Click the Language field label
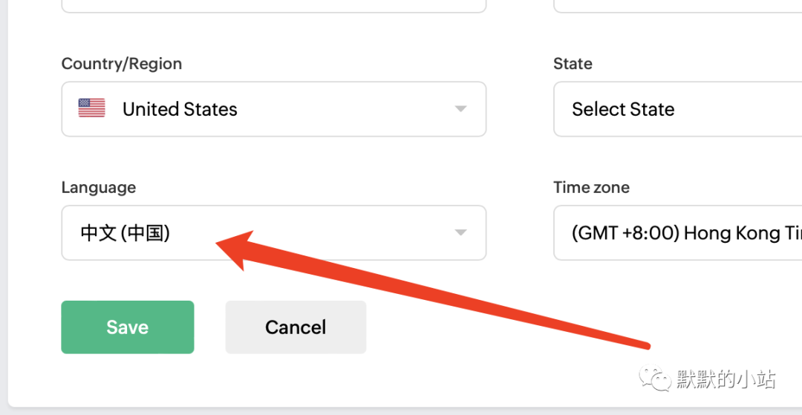The height and width of the screenshot is (415, 802). (x=99, y=188)
